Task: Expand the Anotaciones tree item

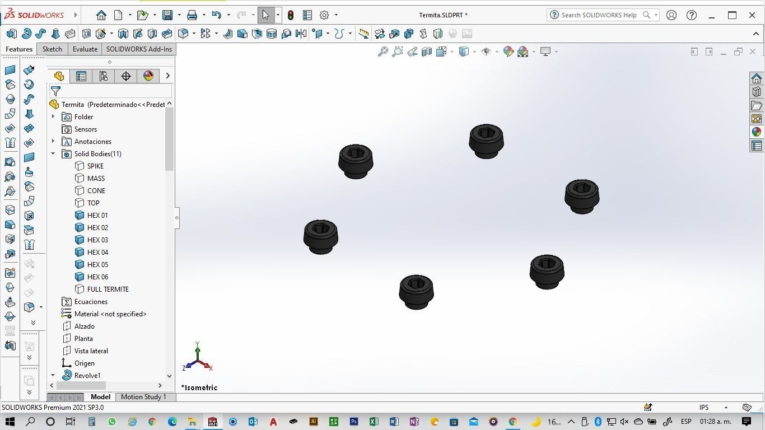Action: pos(53,142)
